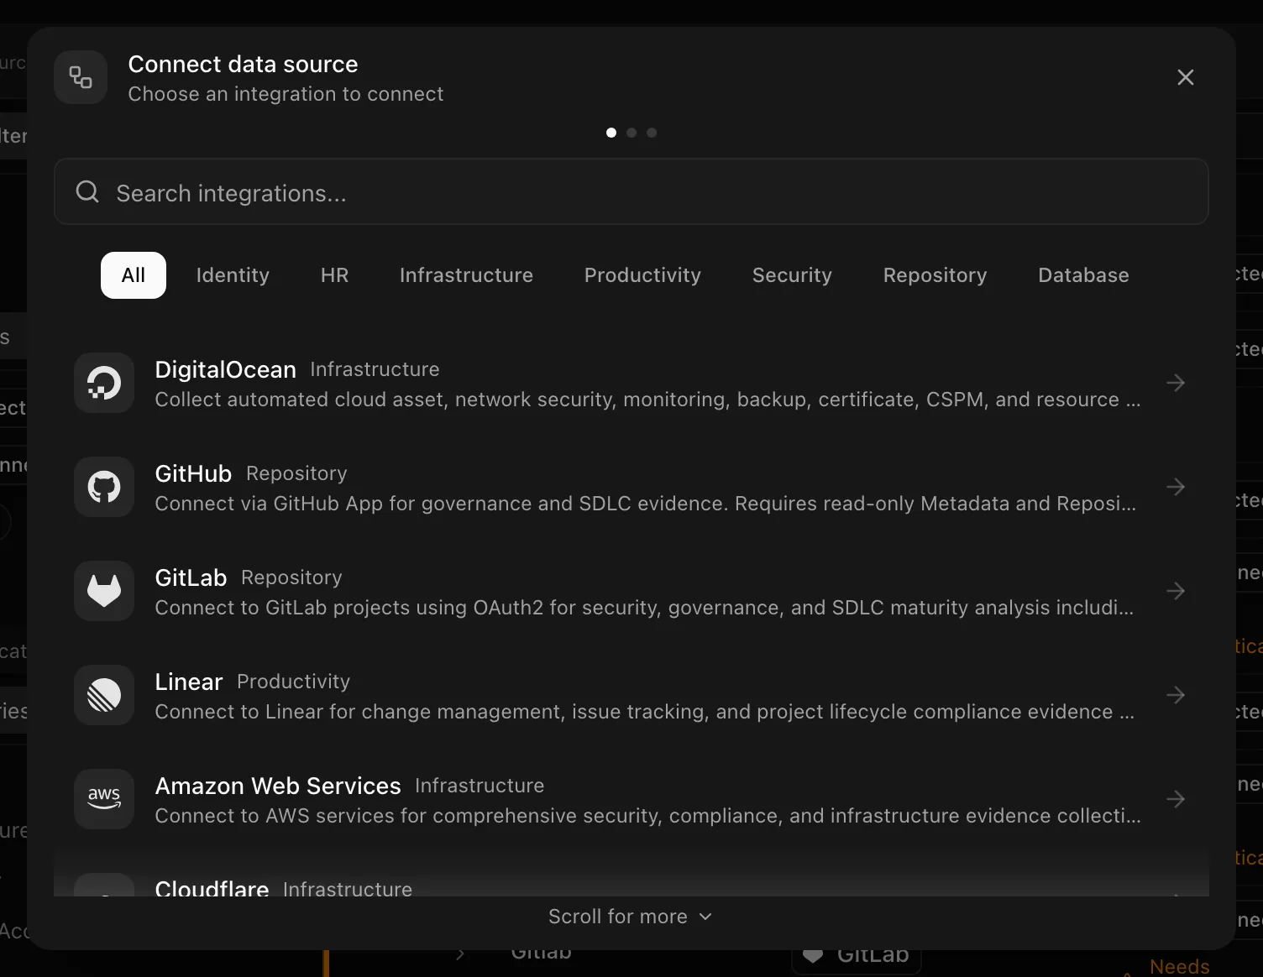Click Linear change management description
The image size is (1263, 977).
645,712
